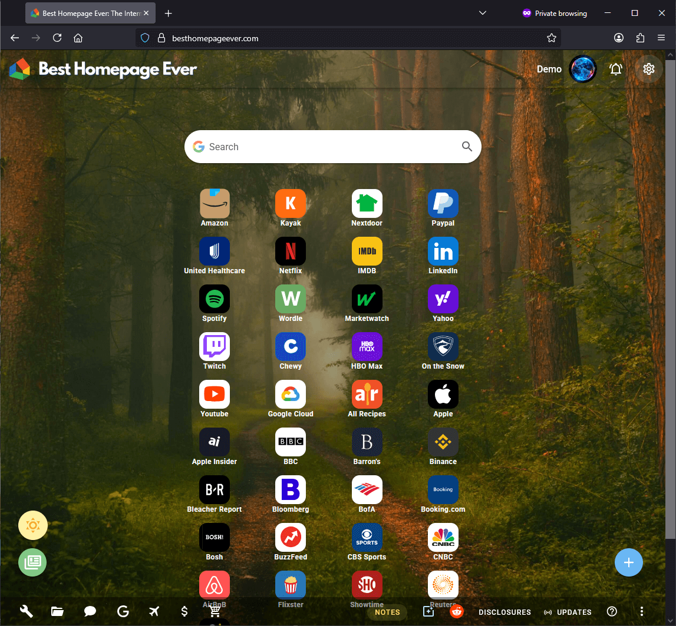Open the Reddit icon on the bottom bar
This screenshot has width=676, height=626.
tap(457, 611)
